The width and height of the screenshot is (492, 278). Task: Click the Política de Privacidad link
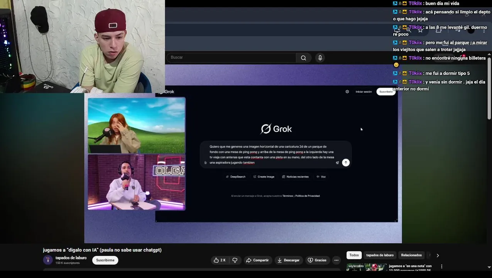tap(308, 196)
